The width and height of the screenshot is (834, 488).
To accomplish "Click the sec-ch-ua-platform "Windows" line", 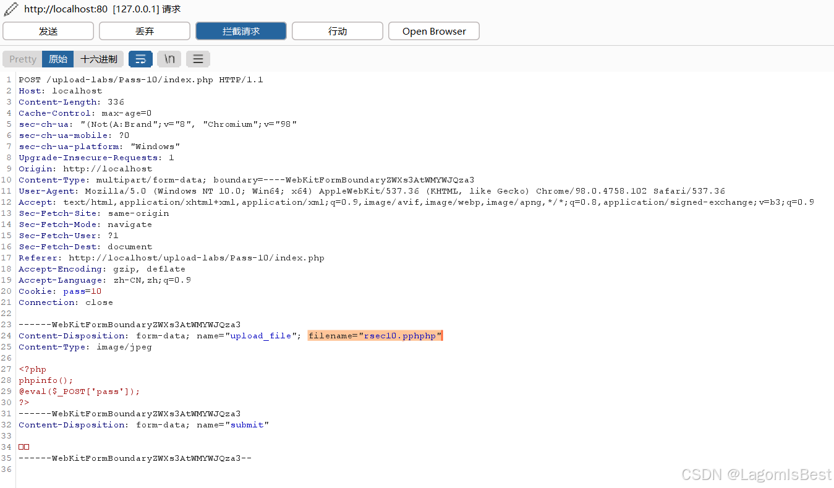I will coord(100,147).
